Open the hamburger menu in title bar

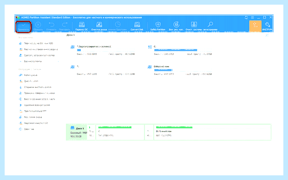pos(253,18)
